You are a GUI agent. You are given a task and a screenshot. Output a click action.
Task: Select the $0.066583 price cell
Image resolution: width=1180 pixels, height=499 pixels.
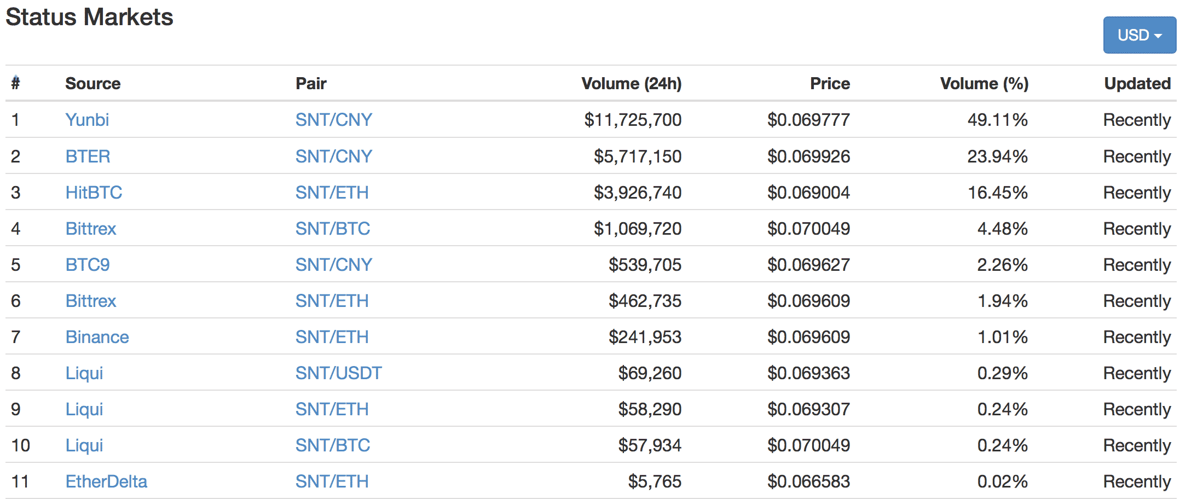(x=808, y=481)
